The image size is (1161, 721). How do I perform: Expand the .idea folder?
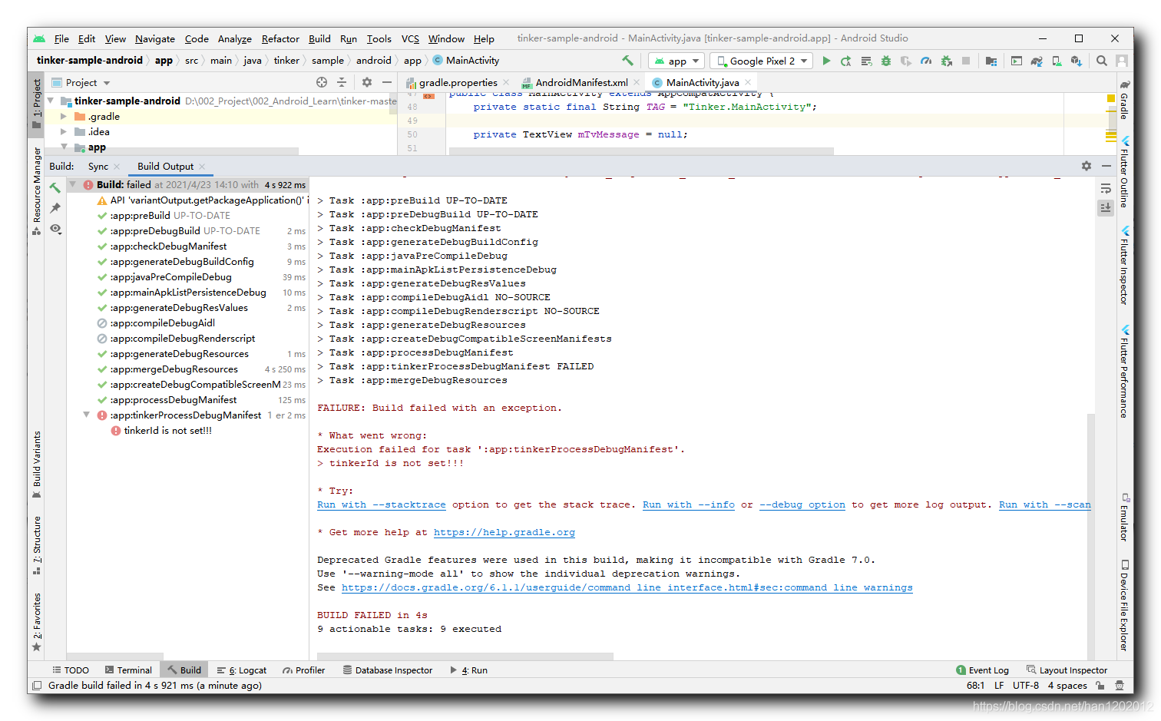(x=64, y=132)
